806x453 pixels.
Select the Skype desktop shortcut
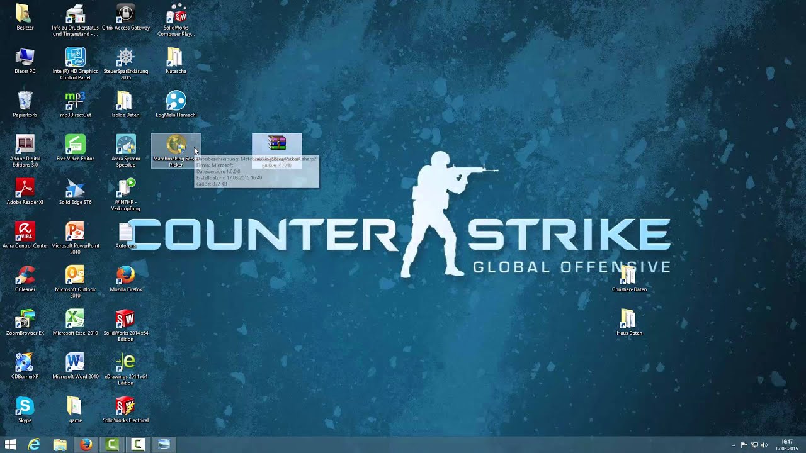click(x=25, y=410)
